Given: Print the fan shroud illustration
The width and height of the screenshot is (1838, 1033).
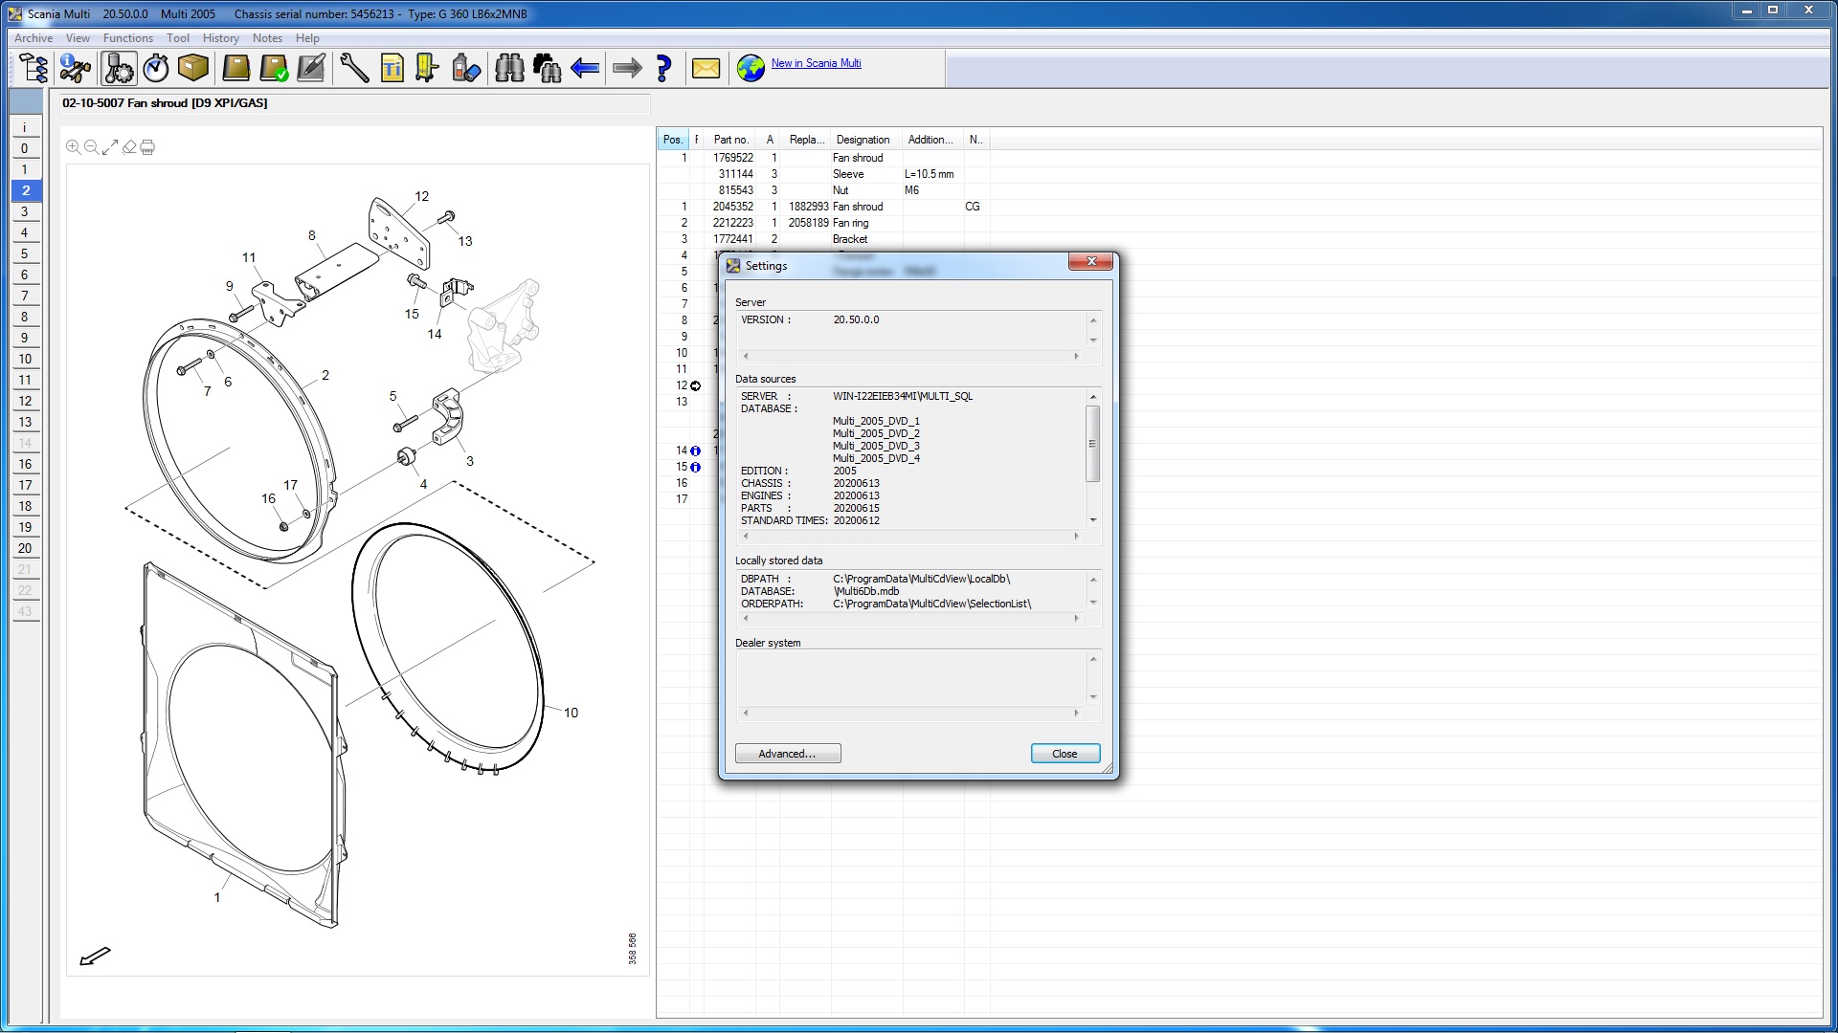Looking at the screenshot, I should (147, 147).
